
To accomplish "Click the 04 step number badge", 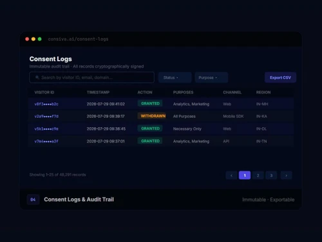I will [x=33, y=199].
